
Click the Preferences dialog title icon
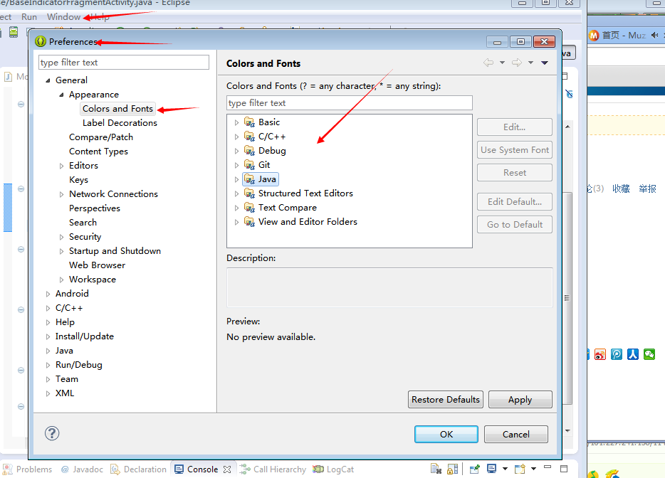(x=41, y=41)
